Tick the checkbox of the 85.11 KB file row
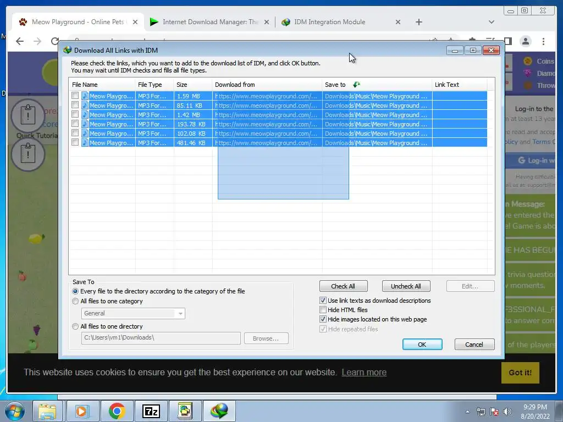This screenshot has width=563, height=422. [x=75, y=105]
